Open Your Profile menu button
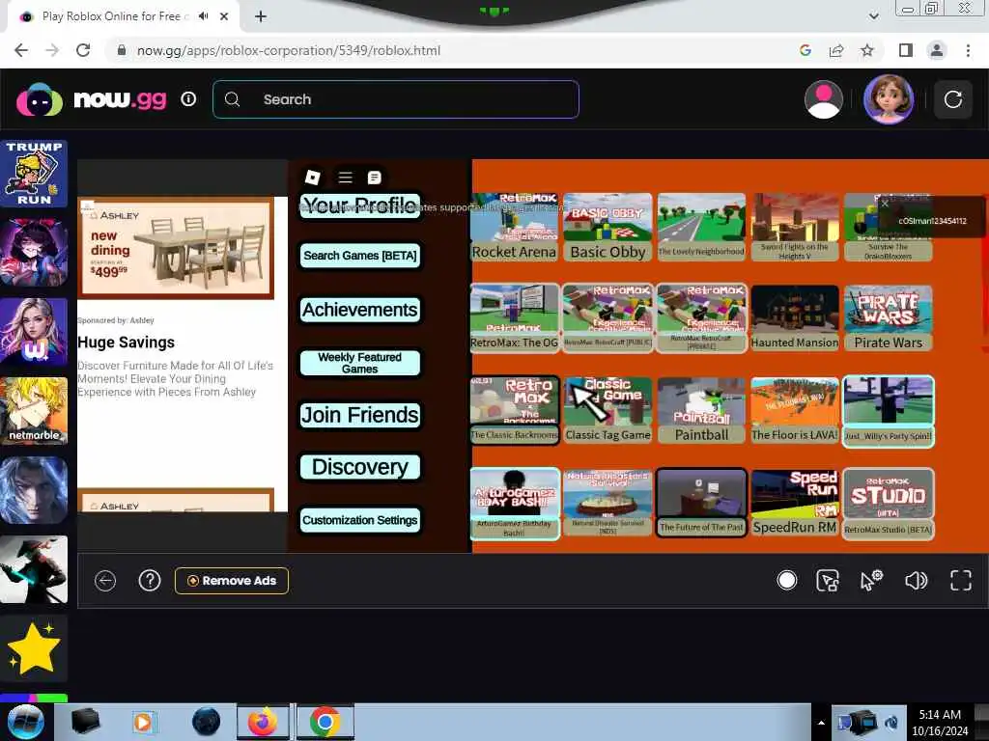This screenshot has height=741, width=989. click(x=359, y=206)
